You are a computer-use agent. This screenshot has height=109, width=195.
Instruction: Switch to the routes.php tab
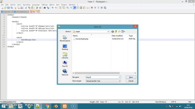click(x=7, y=12)
